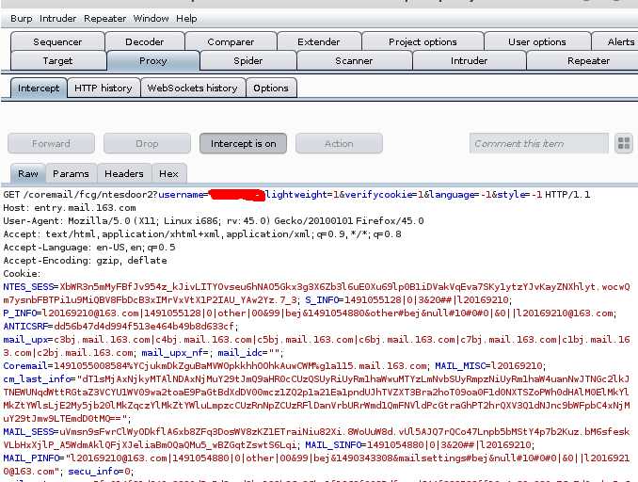Open the Intruder menu in menu bar
The height and width of the screenshot is (482, 638).
tap(57, 19)
